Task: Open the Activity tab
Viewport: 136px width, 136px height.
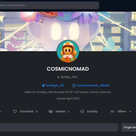Action: click(x=89, y=112)
